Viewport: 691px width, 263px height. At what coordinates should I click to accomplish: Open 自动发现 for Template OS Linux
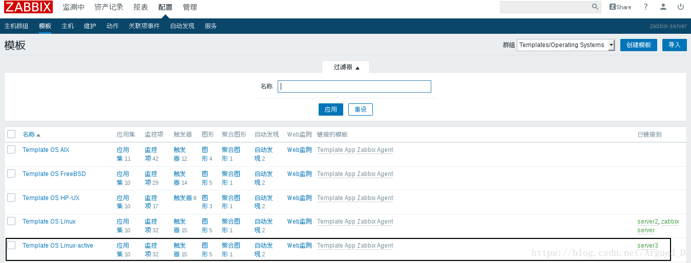pyautogui.click(x=264, y=226)
